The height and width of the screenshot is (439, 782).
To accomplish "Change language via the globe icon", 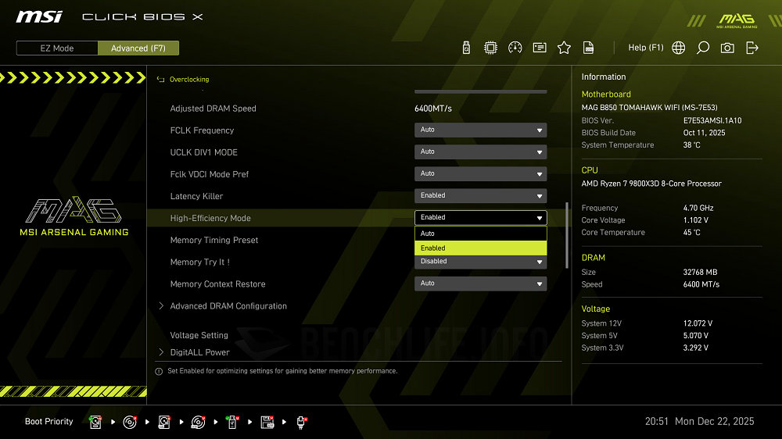I will [x=679, y=48].
